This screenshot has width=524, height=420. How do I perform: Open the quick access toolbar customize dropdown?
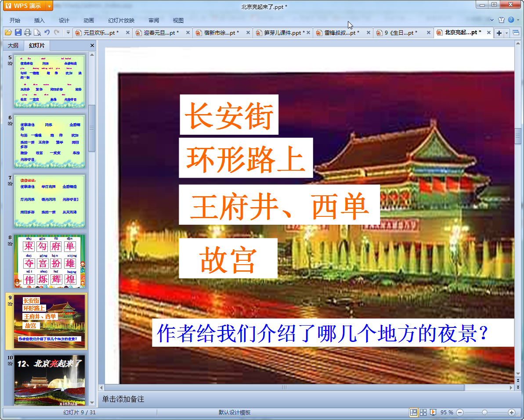(x=68, y=32)
